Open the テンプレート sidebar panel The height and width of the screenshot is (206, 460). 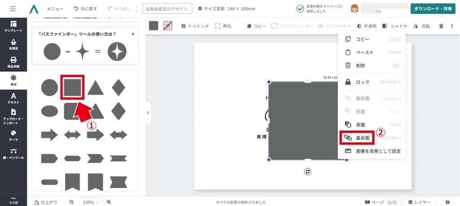(x=13, y=26)
